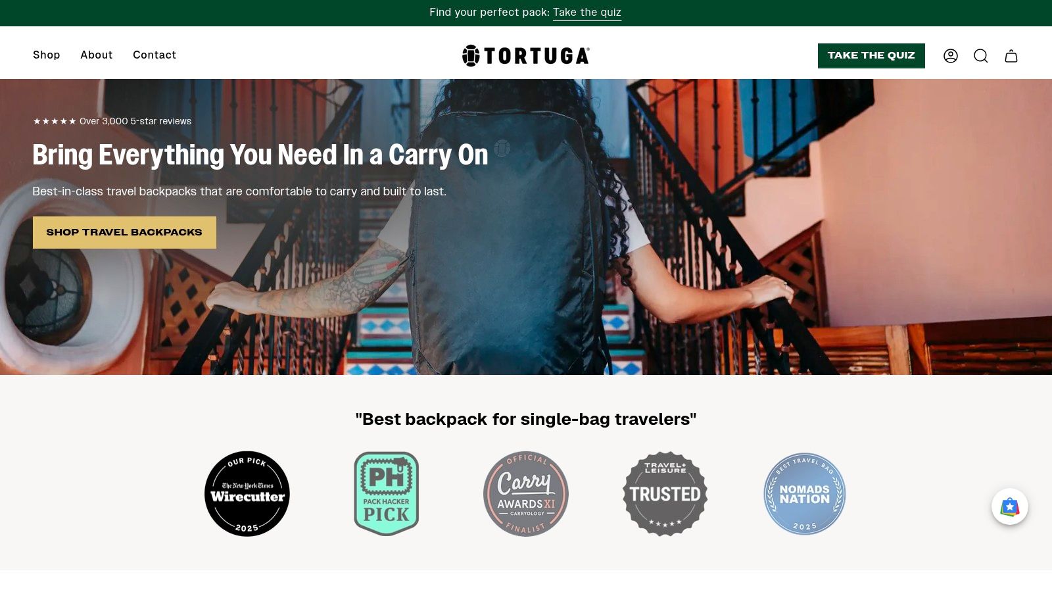Click the Travel + Leisure Trusted badge
The width and height of the screenshot is (1052, 592).
click(665, 494)
